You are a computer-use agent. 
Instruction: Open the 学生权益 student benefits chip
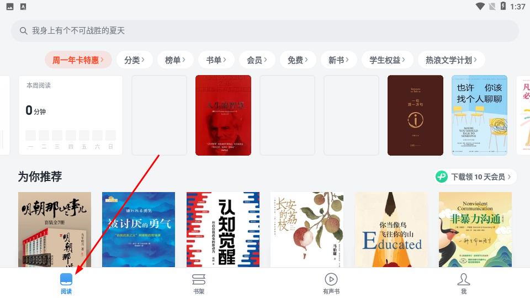pyautogui.click(x=388, y=60)
